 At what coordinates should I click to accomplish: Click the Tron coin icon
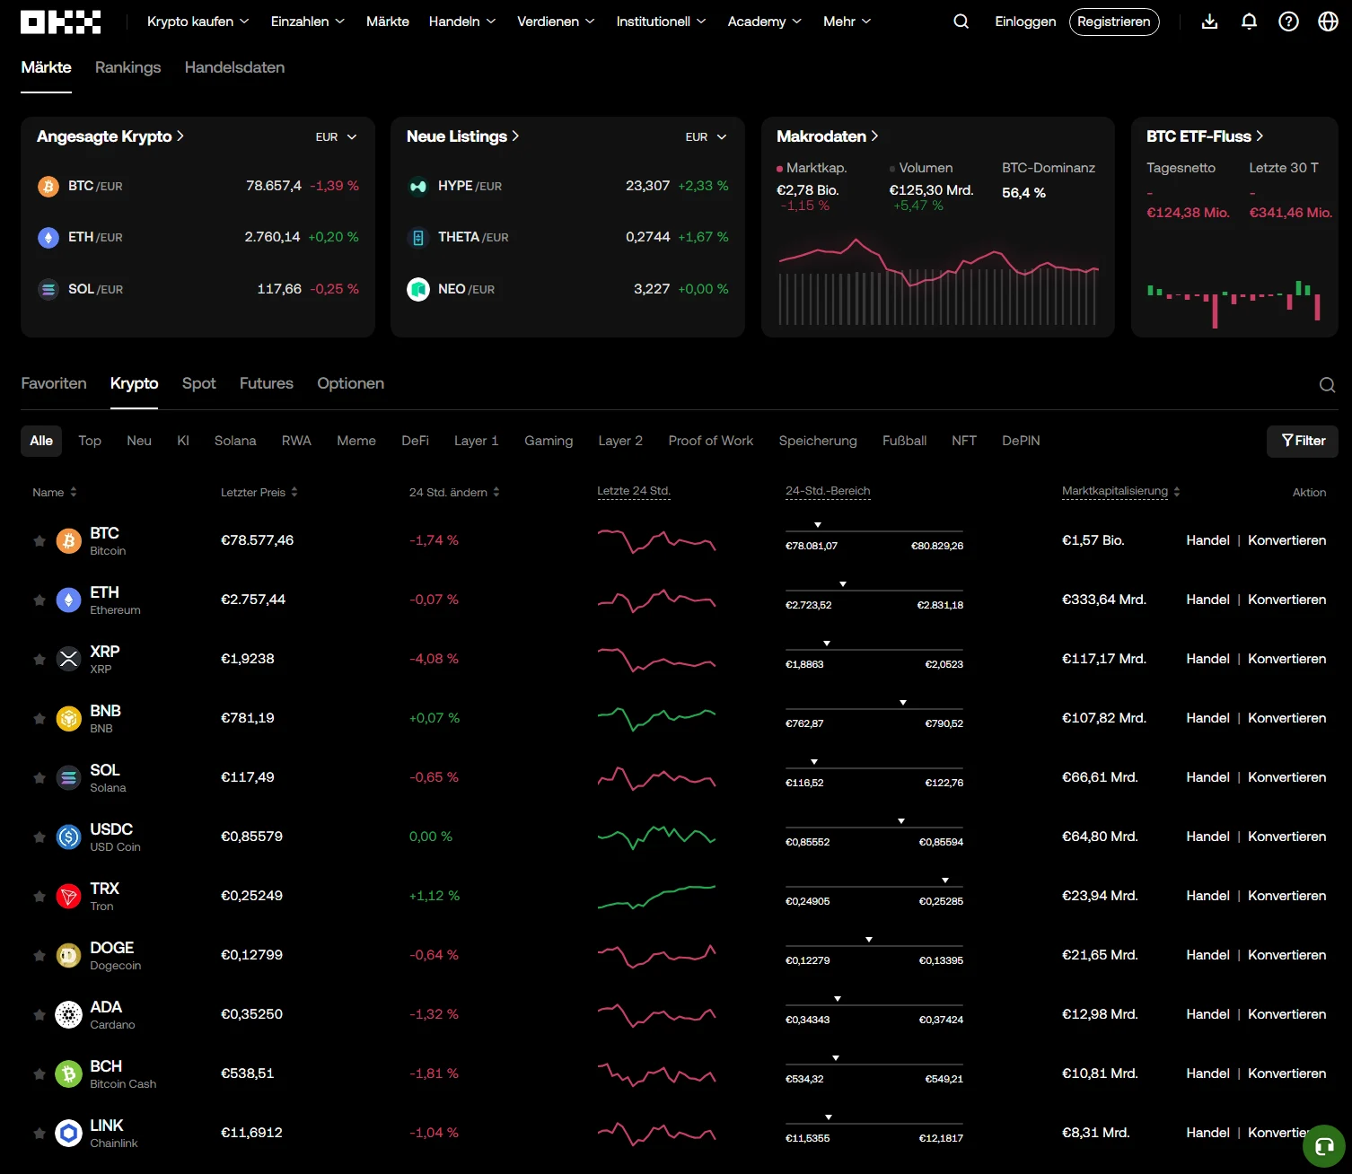click(x=69, y=897)
